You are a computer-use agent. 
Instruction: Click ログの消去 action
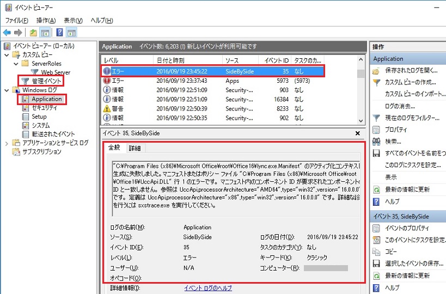[x=400, y=106]
